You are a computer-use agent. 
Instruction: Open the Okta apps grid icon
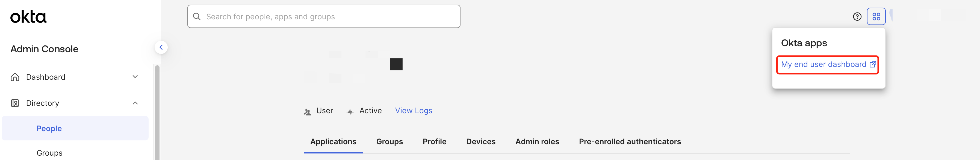(x=876, y=17)
